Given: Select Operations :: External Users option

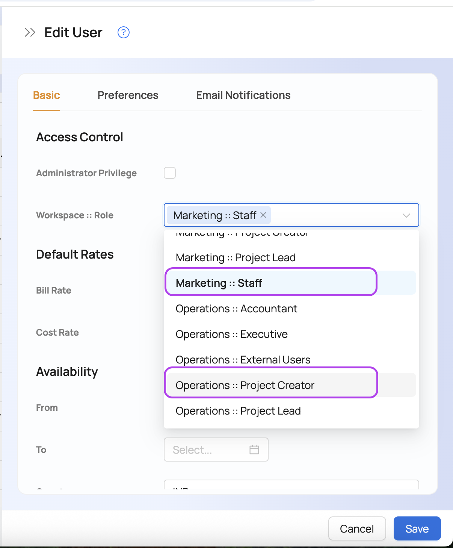Looking at the screenshot, I should click(x=243, y=360).
